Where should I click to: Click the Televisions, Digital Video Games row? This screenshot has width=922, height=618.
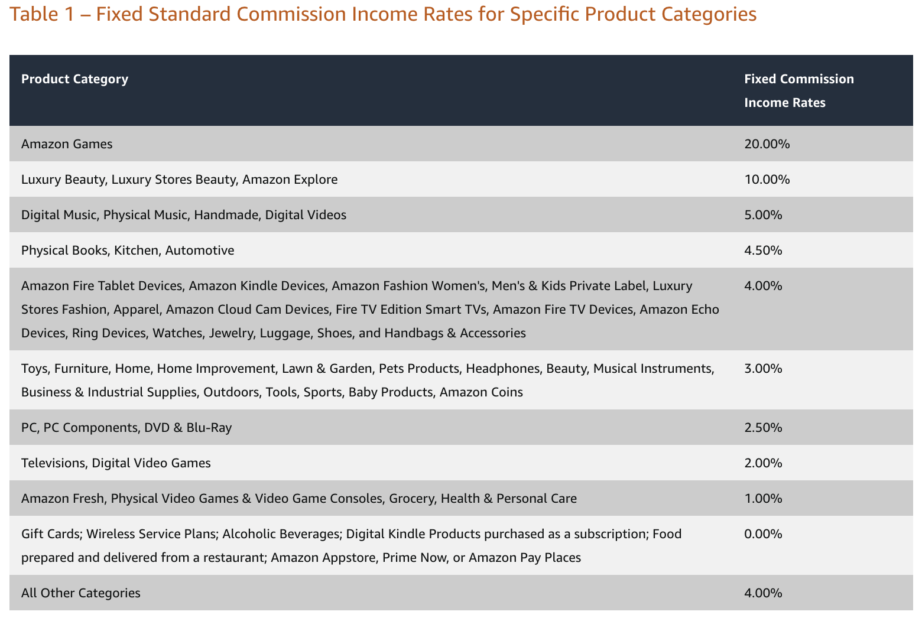[x=115, y=463]
